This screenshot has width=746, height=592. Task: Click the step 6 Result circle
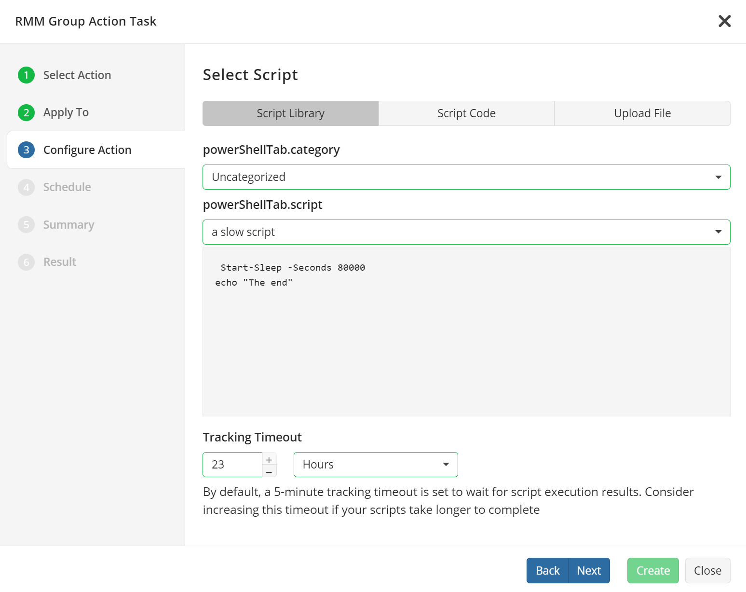[x=26, y=262]
